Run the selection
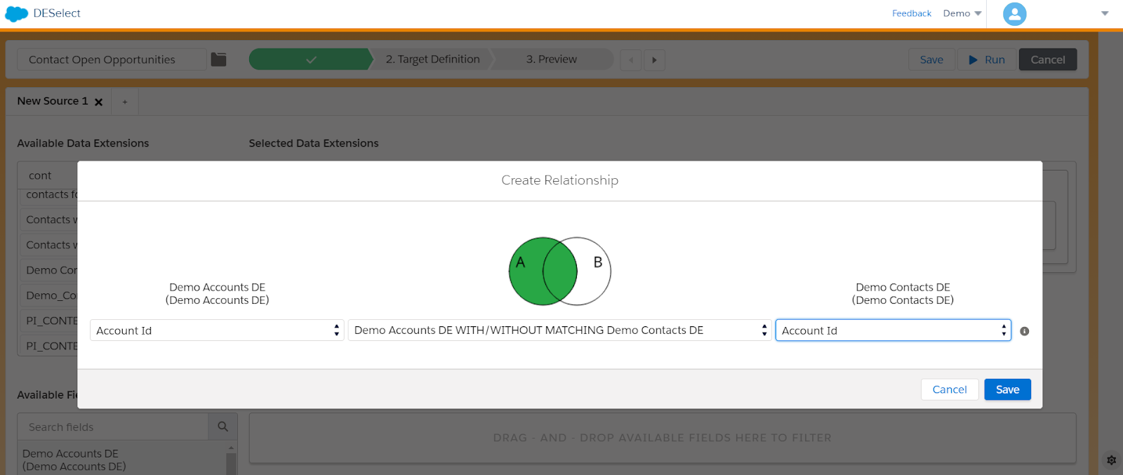 tap(987, 60)
